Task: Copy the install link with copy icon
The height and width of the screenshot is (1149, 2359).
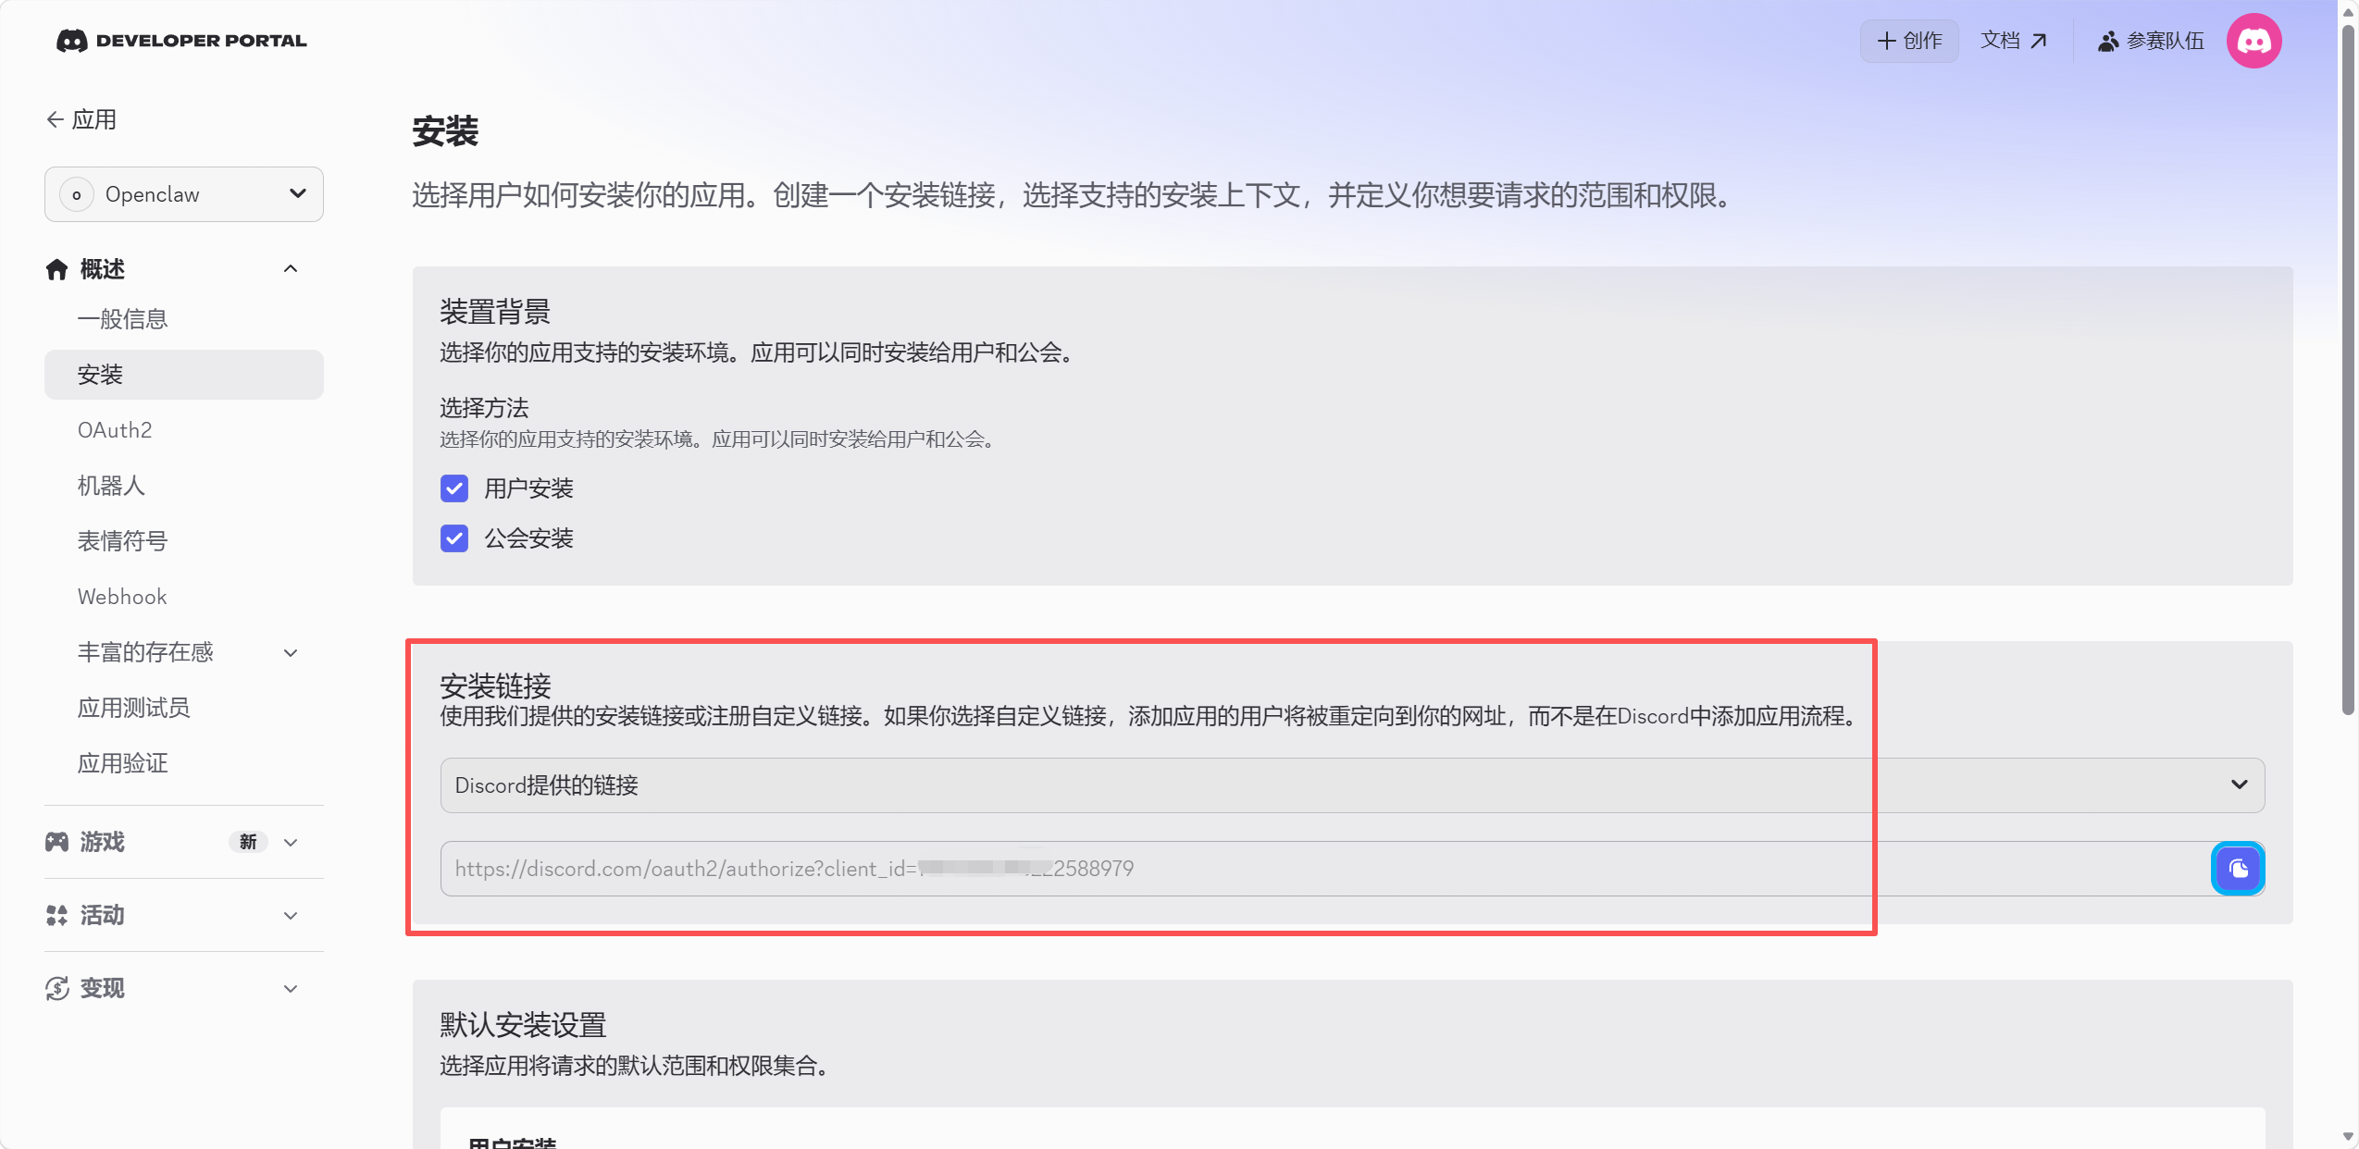Action: click(2237, 868)
